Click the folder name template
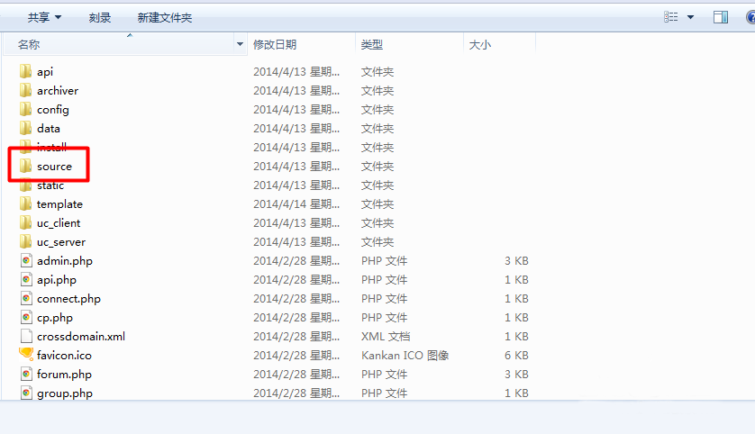This screenshot has height=434, width=755. coord(59,204)
